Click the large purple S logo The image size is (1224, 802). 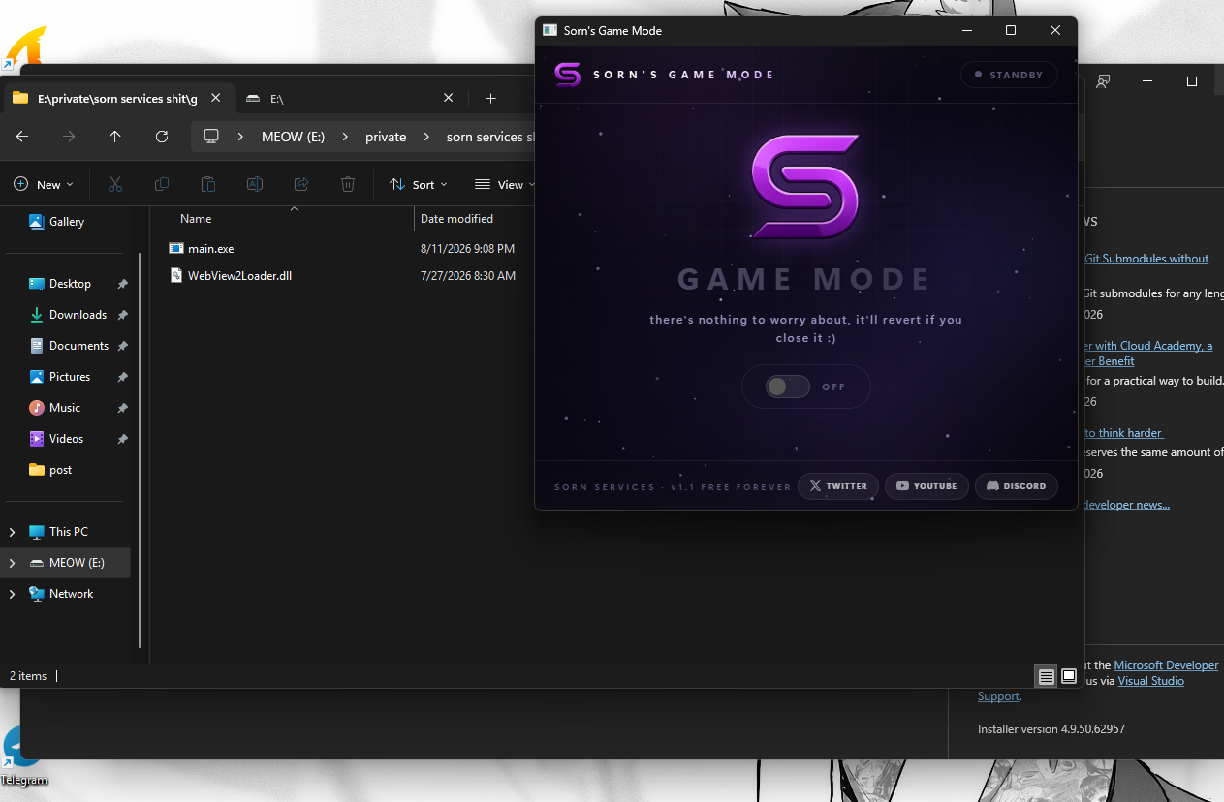tap(805, 187)
